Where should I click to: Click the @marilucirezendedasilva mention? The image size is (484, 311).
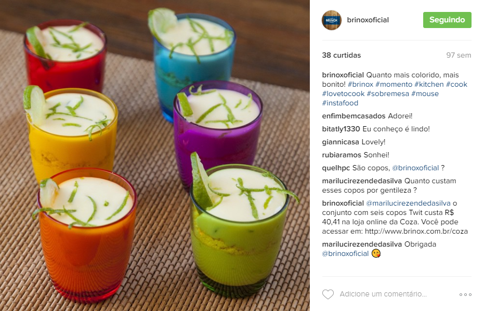pyautogui.click(x=408, y=204)
